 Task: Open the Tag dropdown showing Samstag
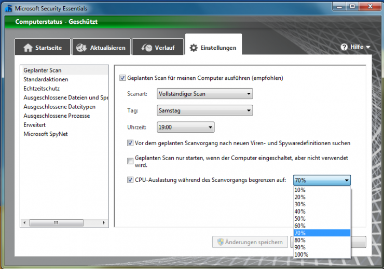(x=205, y=110)
